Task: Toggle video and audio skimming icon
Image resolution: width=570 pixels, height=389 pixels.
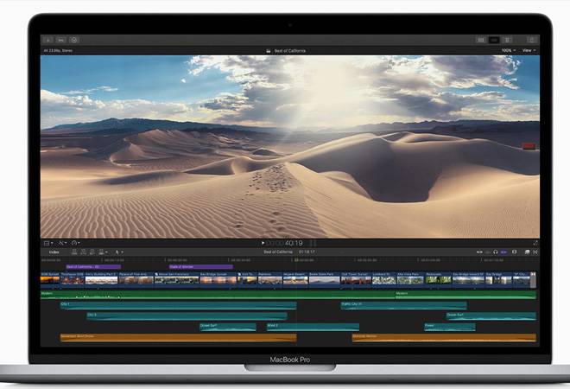Action: 479,252
